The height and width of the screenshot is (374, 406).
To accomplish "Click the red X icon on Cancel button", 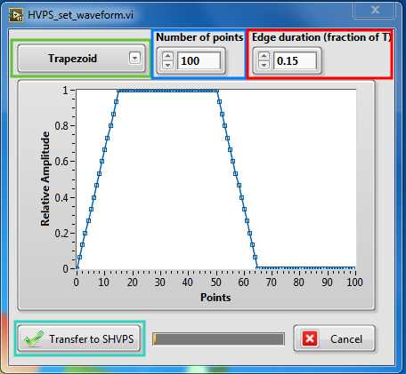I will pyautogui.click(x=310, y=338).
